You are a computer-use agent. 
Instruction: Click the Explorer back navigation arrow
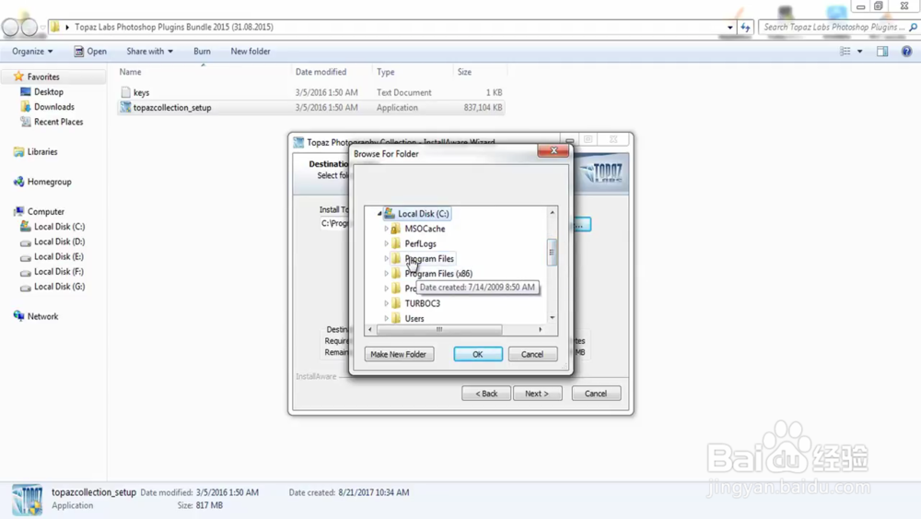tap(10, 27)
